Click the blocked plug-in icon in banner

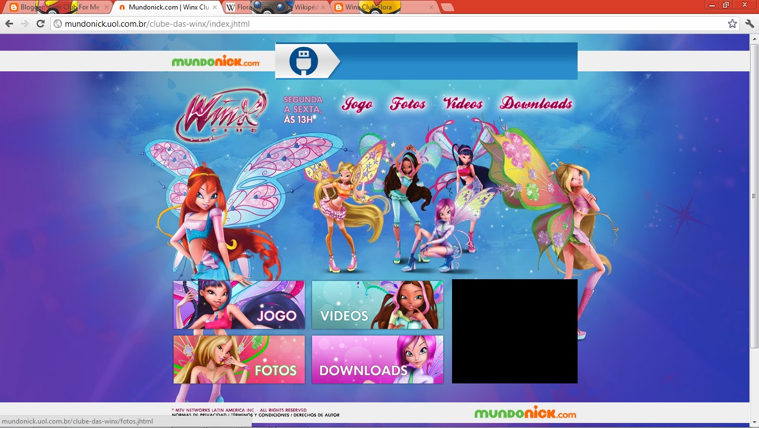coord(304,61)
